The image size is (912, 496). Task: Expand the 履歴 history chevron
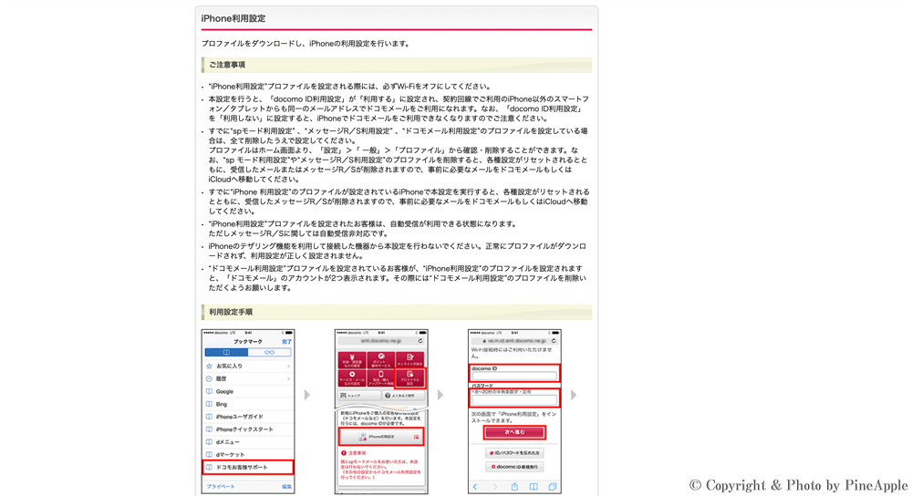click(288, 378)
